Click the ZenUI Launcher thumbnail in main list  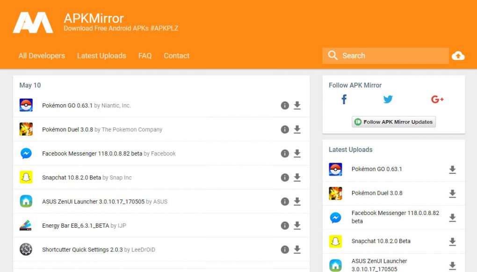(26, 201)
